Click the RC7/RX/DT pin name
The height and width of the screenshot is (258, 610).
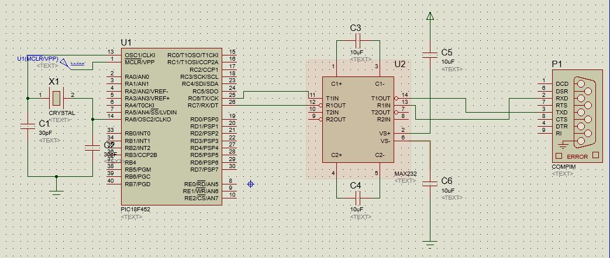click(203, 105)
